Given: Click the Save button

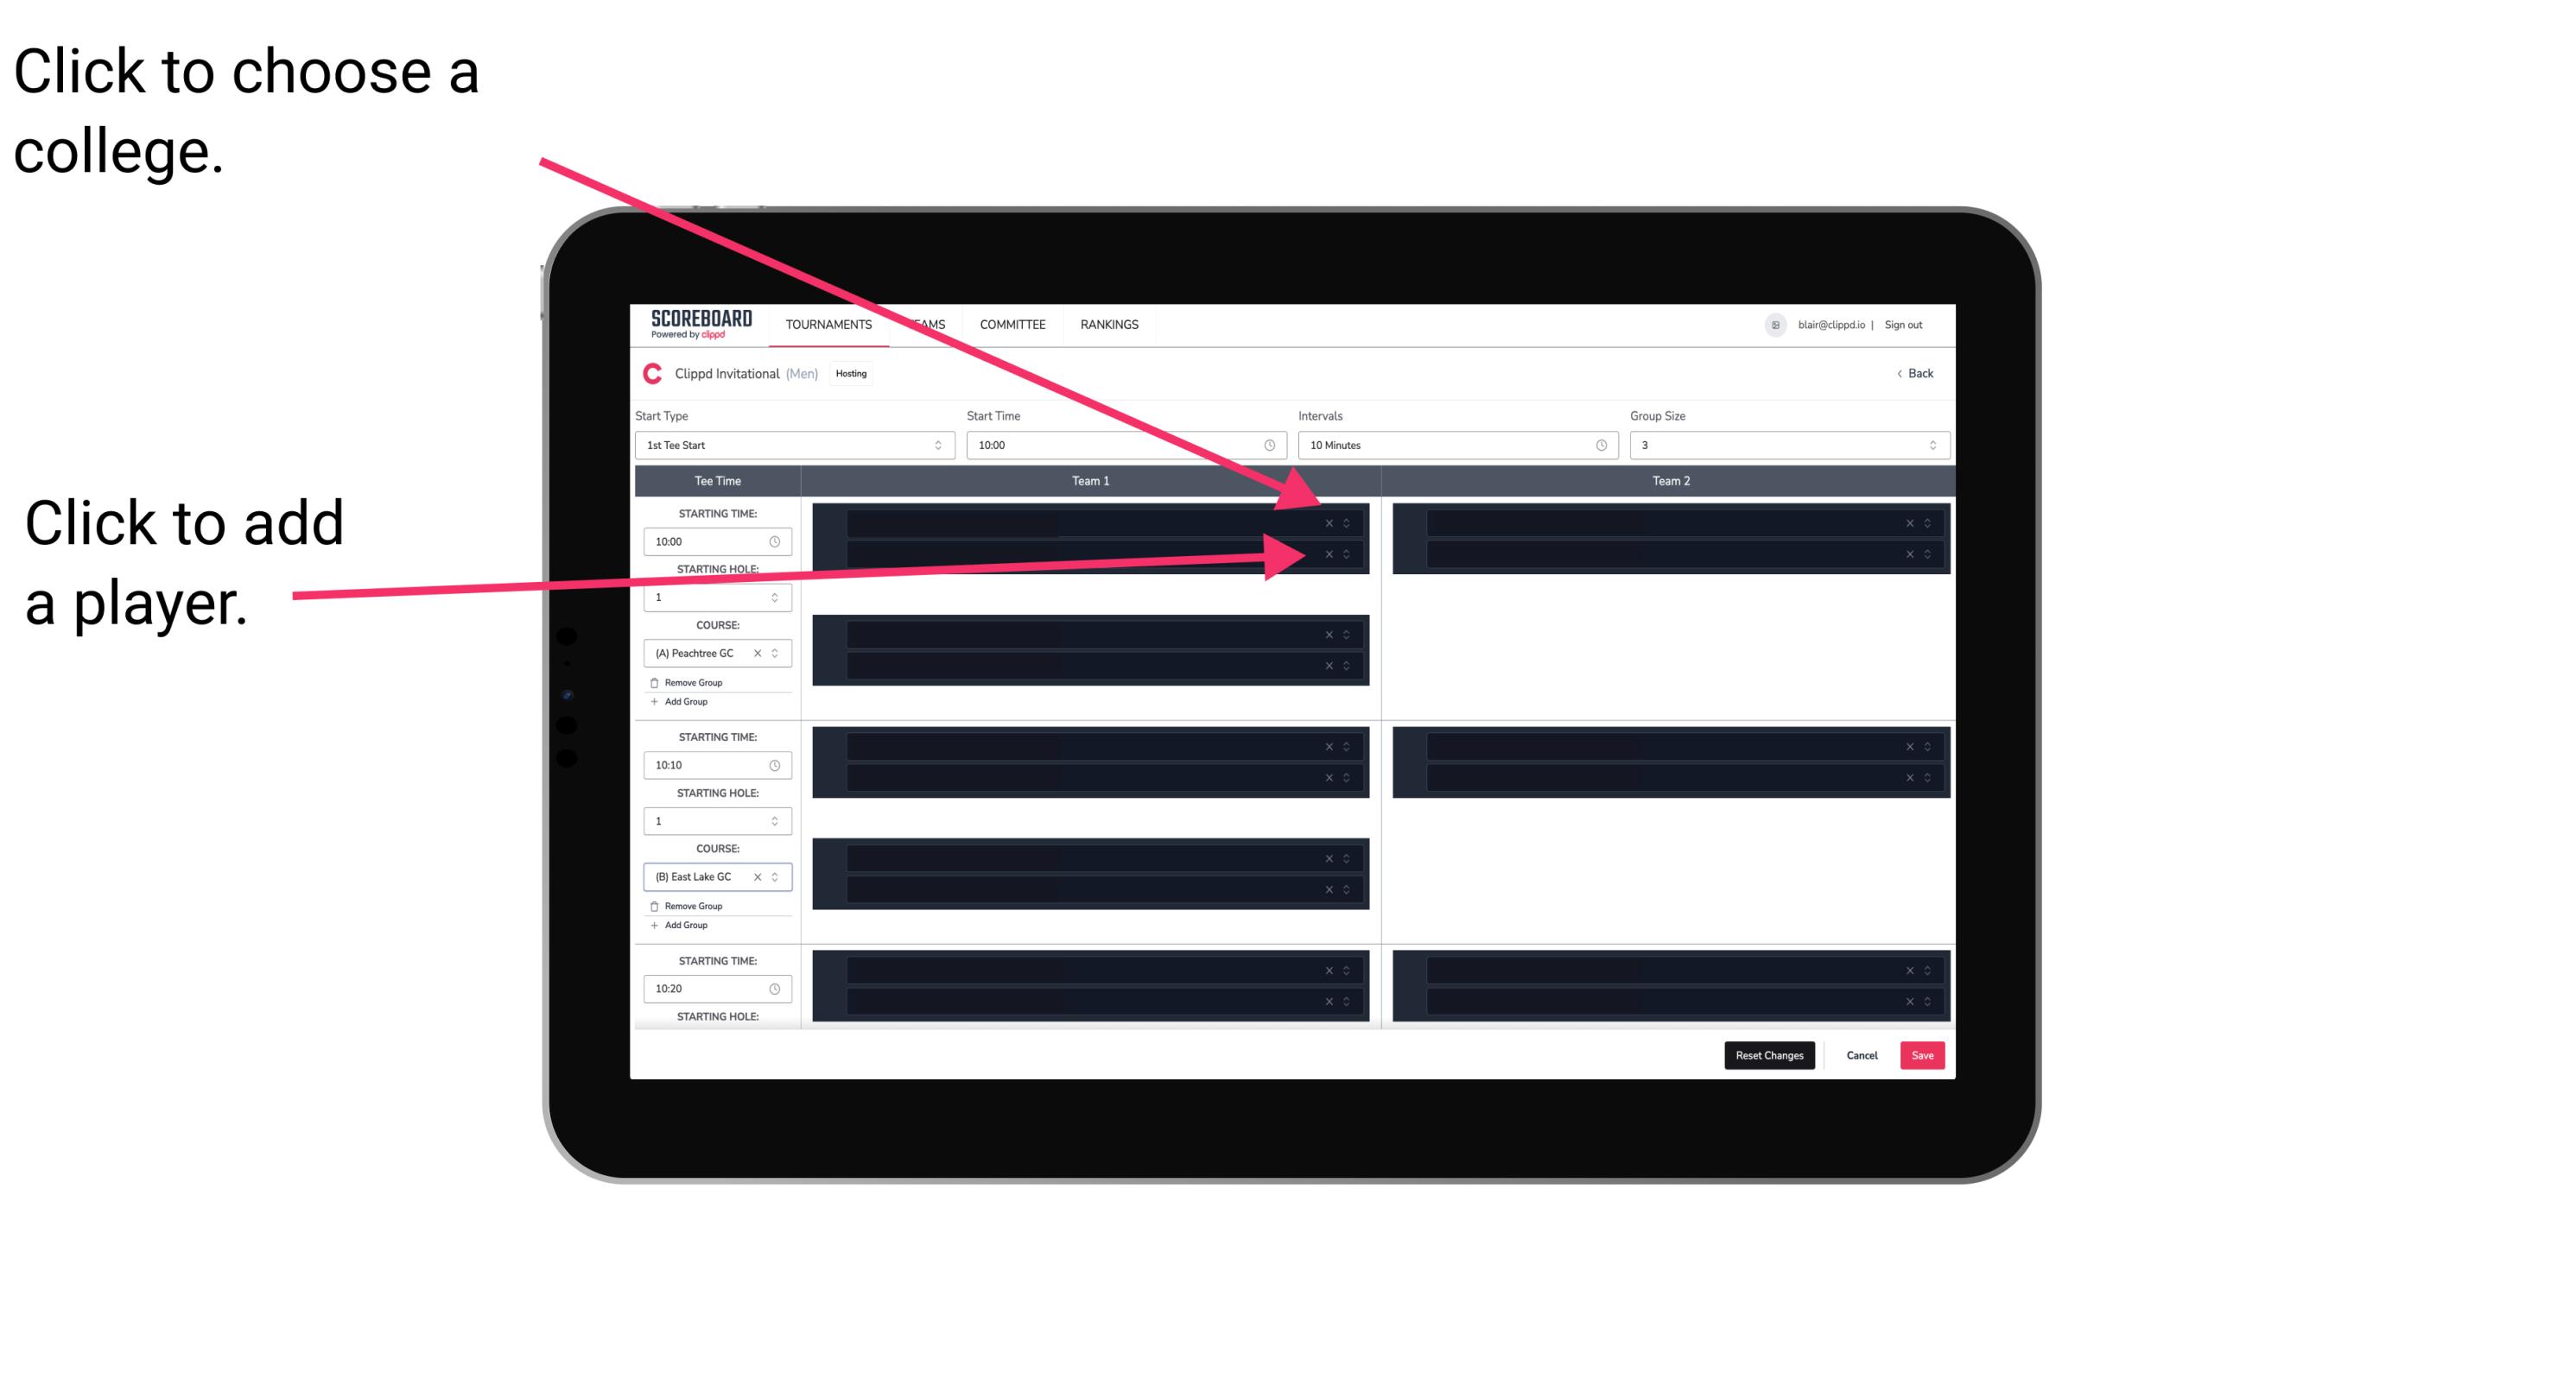Looking at the screenshot, I should (1923, 1054).
